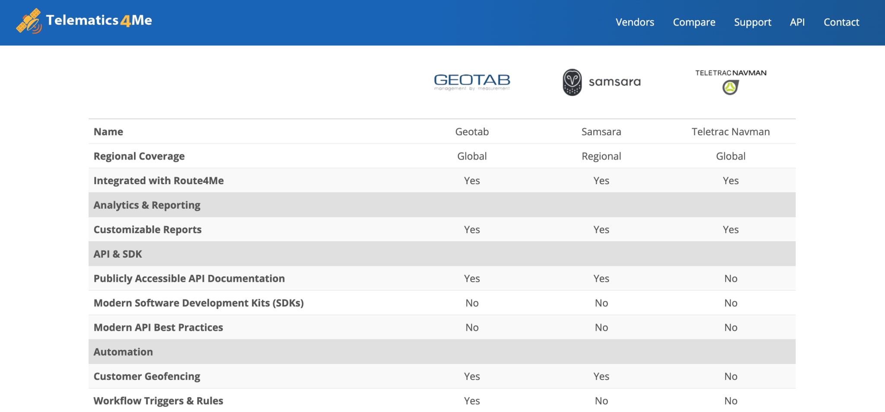Click the 'Geotab' name cell

tap(472, 131)
